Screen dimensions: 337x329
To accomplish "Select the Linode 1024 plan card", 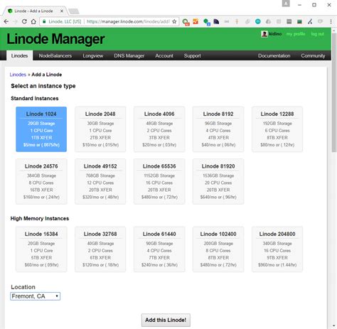I will [41, 129].
